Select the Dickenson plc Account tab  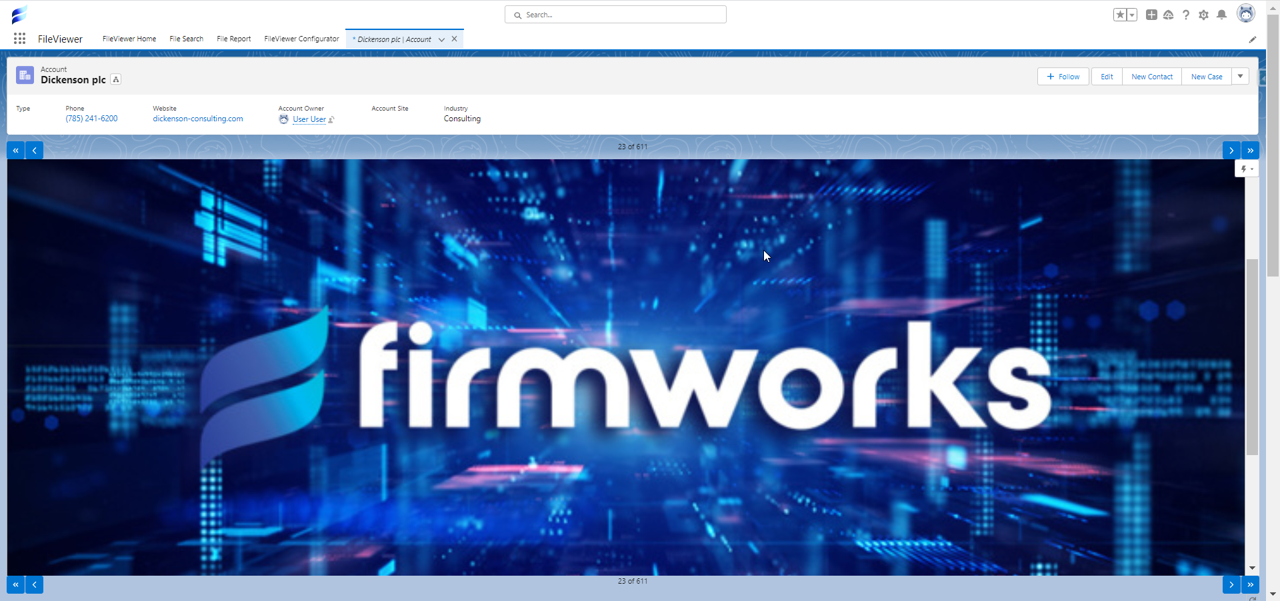pyautogui.click(x=392, y=39)
